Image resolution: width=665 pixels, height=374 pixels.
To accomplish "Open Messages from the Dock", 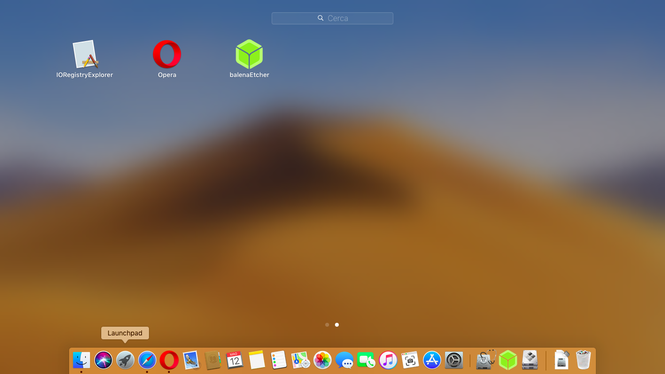I will [344, 360].
